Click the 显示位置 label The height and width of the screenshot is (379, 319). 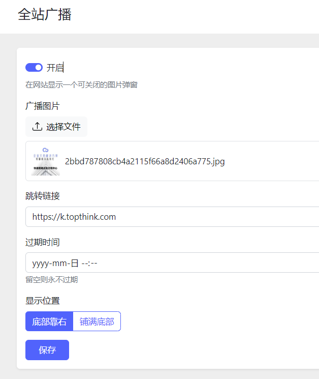pyautogui.click(x=43, y=301)
